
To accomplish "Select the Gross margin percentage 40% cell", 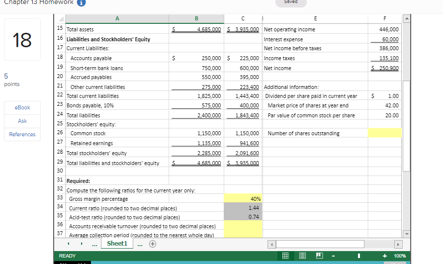I will click(243, 198).
